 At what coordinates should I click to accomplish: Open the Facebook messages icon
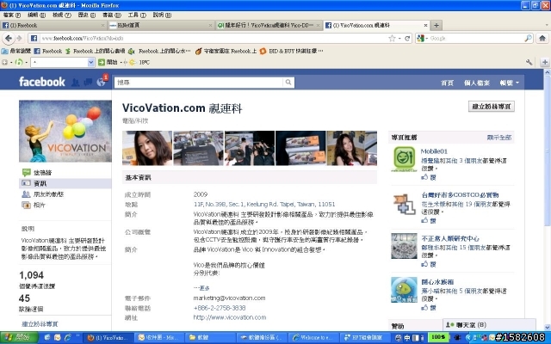tap(88, 83)
